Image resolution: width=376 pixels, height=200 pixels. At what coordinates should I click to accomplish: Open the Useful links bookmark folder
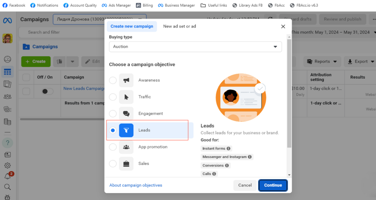pos(213,5)
